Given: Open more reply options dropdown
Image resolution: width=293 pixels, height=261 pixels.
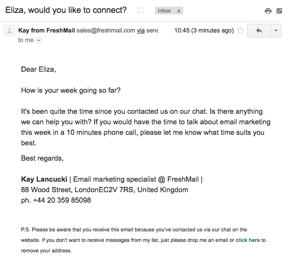Looking at the screenshot, I should click(x=276, y=31).
